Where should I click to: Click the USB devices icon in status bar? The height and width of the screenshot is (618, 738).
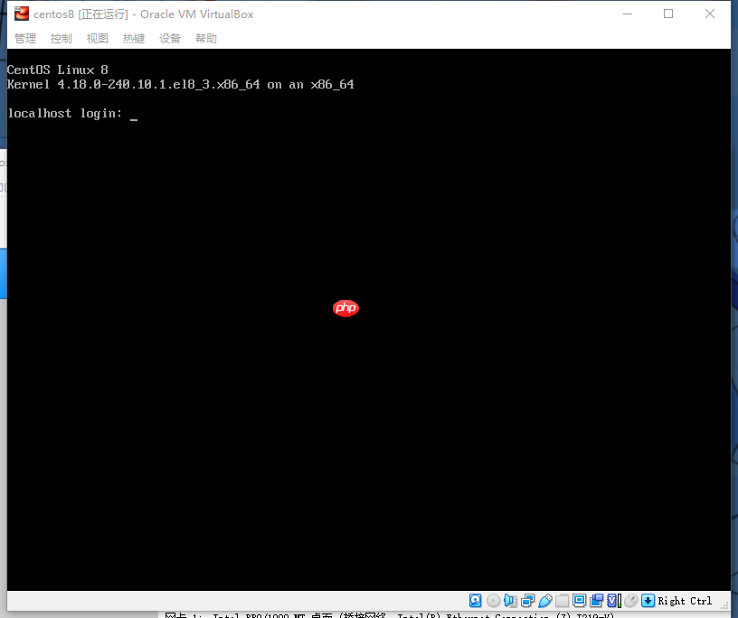tap(544, 600)
